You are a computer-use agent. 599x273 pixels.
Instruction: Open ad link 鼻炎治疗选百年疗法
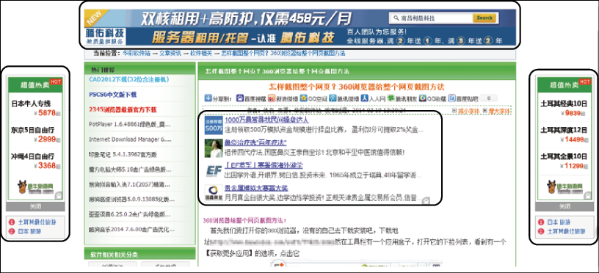pos(255,143)
